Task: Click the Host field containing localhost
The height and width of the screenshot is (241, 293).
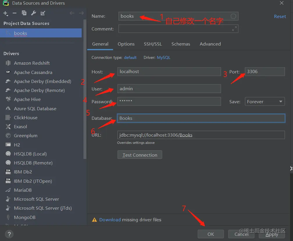Action: pyautogui.click(x=169, y=72)
